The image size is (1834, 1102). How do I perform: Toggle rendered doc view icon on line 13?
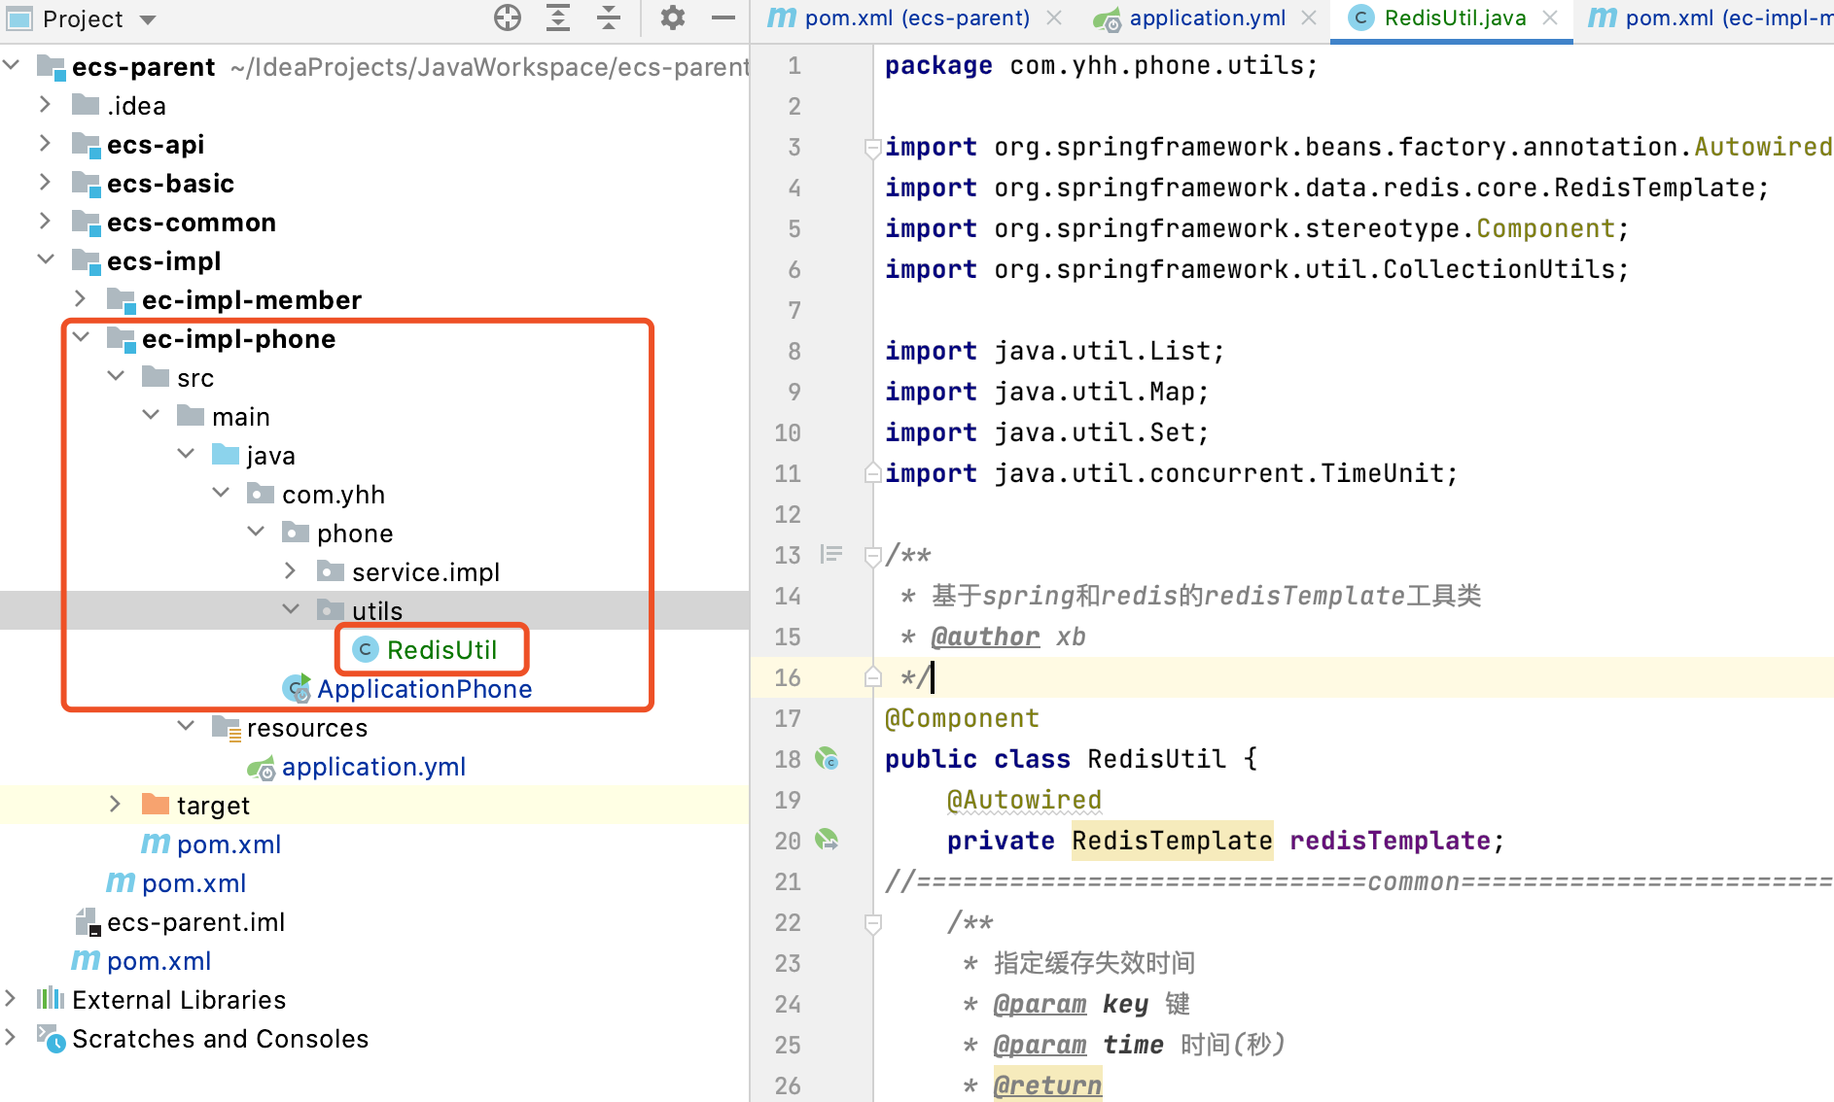coord(830,554)
